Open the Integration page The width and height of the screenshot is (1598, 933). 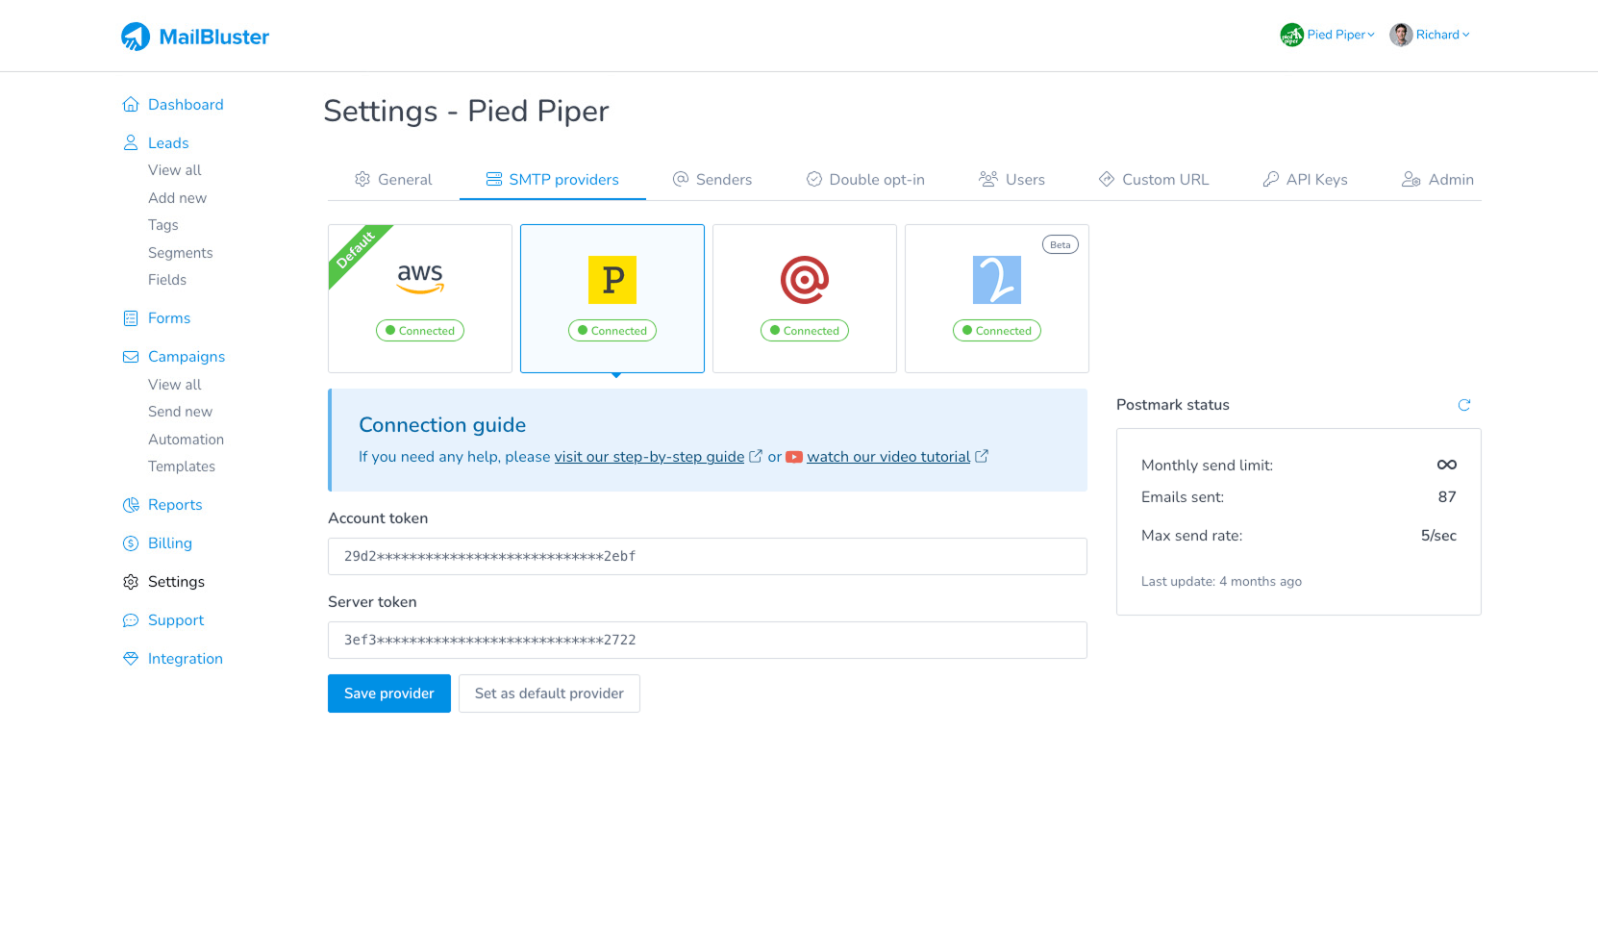[x=186, y=659]
